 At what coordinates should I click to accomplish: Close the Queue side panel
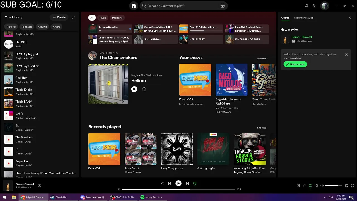350,18
